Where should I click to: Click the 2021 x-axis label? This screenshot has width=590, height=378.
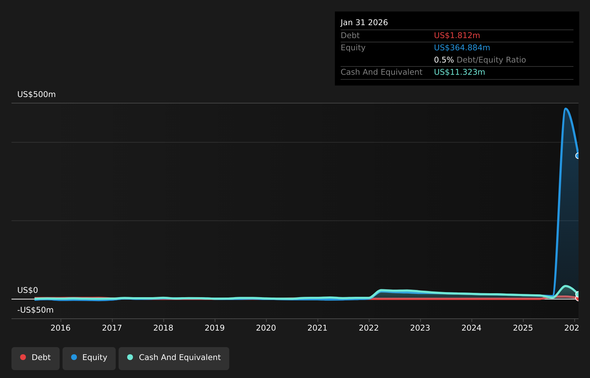318,328
